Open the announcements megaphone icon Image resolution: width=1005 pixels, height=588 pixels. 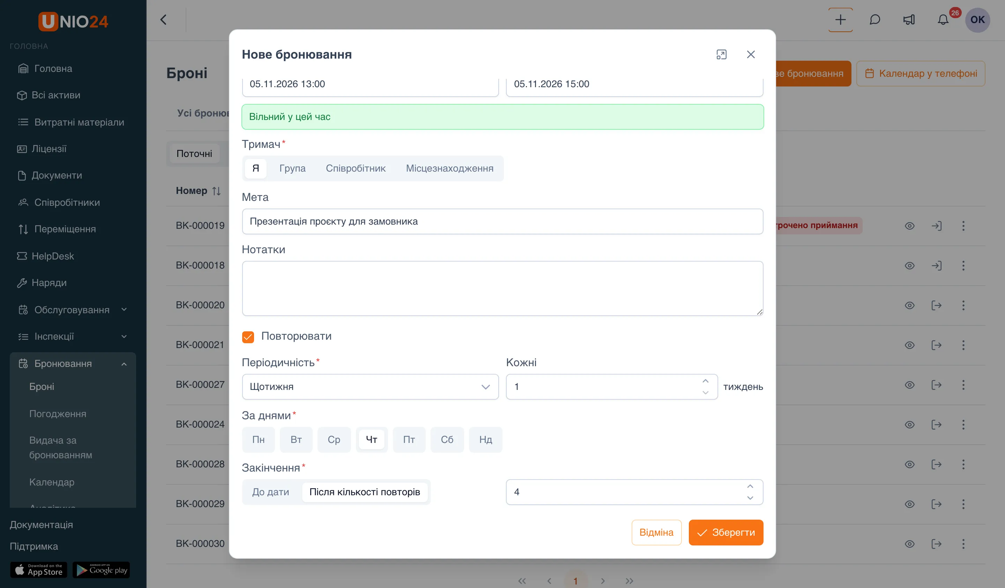click(909, 20)
